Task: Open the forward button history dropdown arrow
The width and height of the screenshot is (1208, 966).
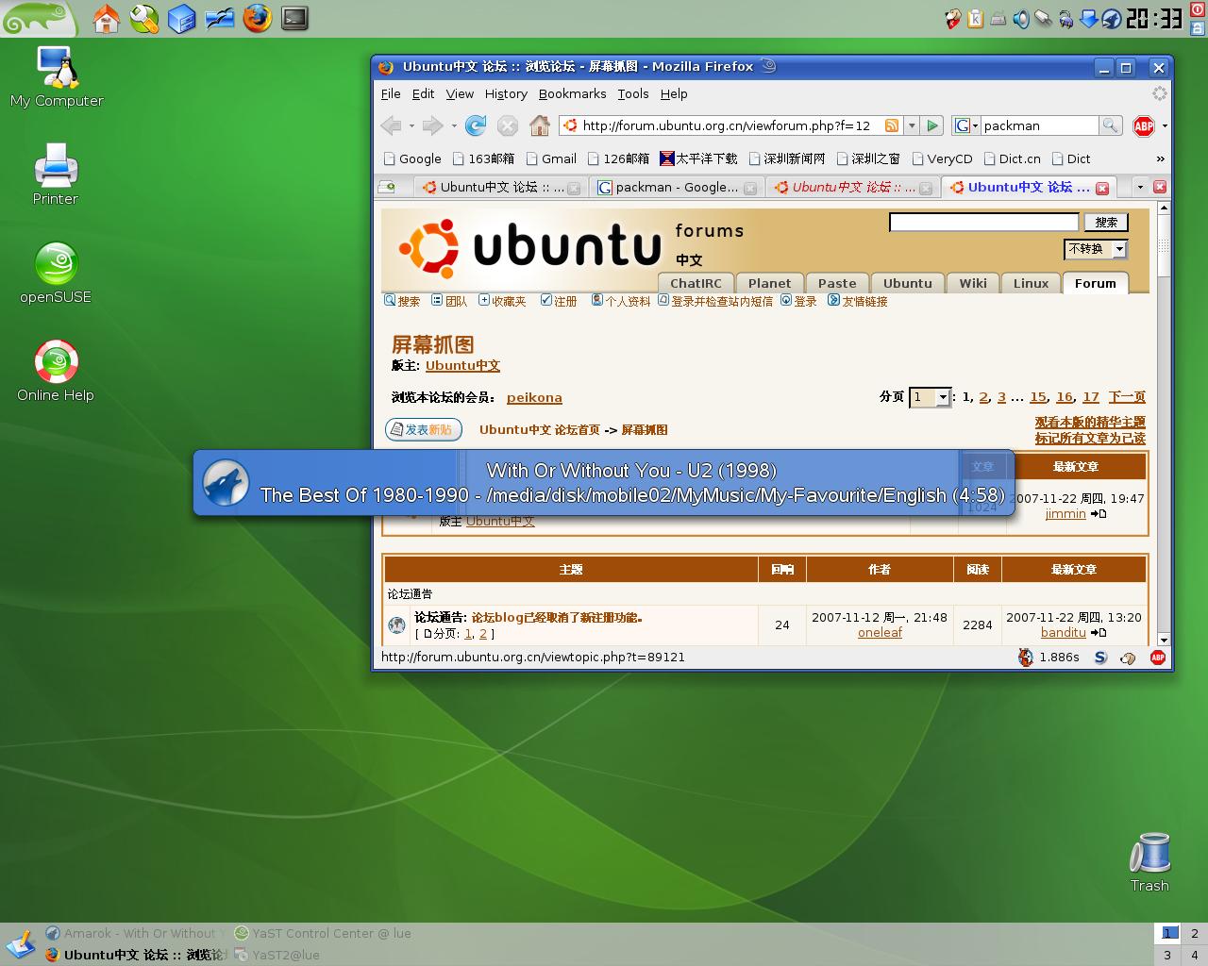Action: (x=454, y=125)
